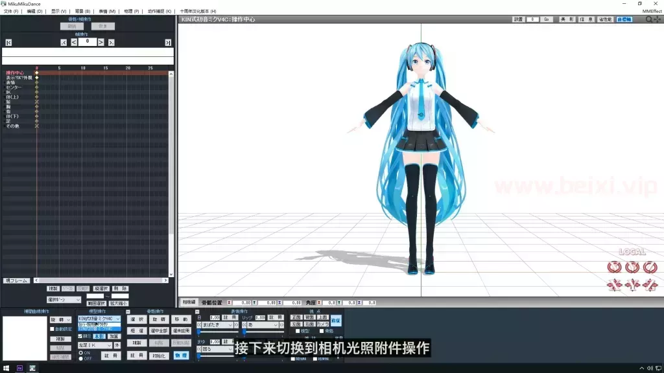Click the まばたき next morph arrow
Screen dimensions: 664x373
point(236,325)
